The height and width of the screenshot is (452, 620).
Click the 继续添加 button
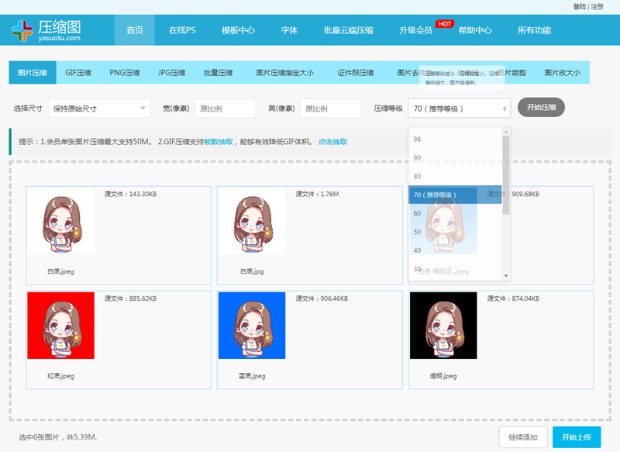click(x=523, y=437)
